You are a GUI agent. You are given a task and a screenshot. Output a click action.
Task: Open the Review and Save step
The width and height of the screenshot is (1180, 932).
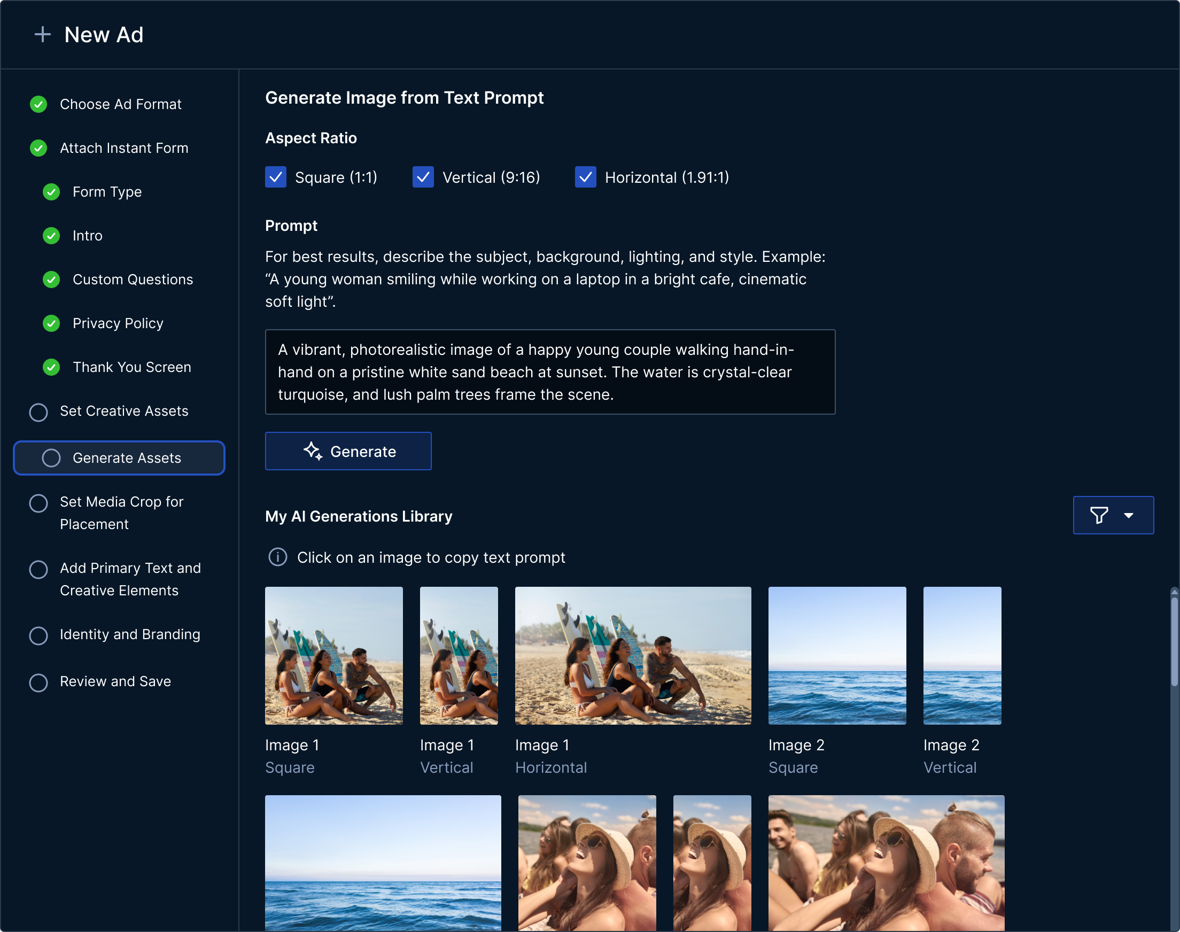(114, 681)
